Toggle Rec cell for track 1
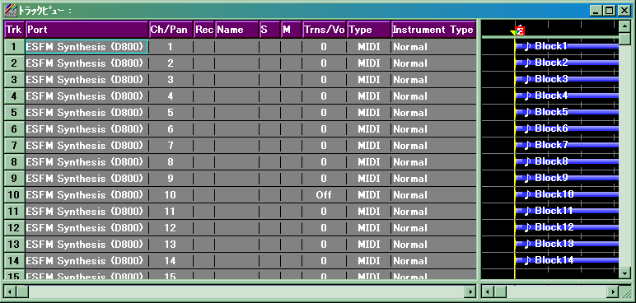 pos(204,47)
